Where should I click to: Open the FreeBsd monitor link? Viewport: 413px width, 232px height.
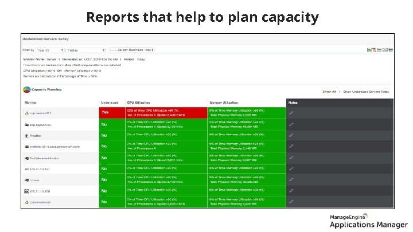[36, 136]
